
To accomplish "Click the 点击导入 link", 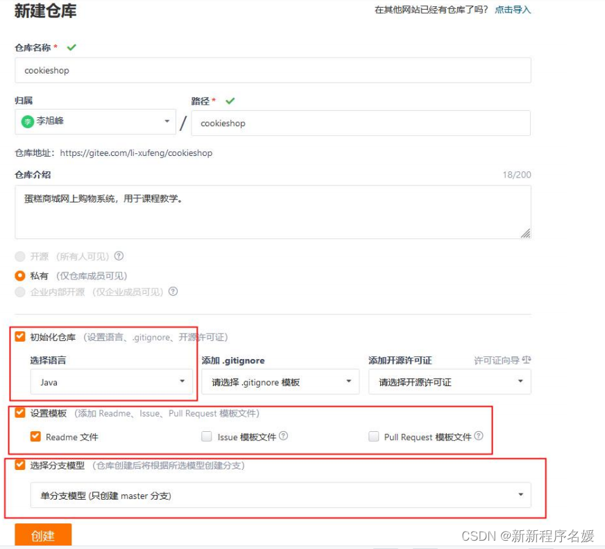I will pos(513,10).
